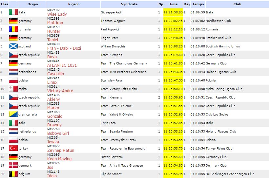Viewport: 269px width, 178px height.
Task: Open the Marko pigeon link
Action: [x=53, y=108]
